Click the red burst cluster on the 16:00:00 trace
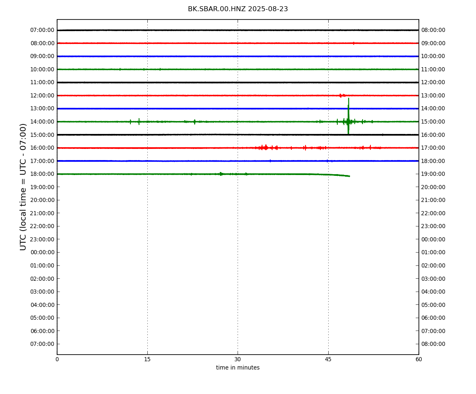This screenshot has height=394, width=476. (266, 148)
